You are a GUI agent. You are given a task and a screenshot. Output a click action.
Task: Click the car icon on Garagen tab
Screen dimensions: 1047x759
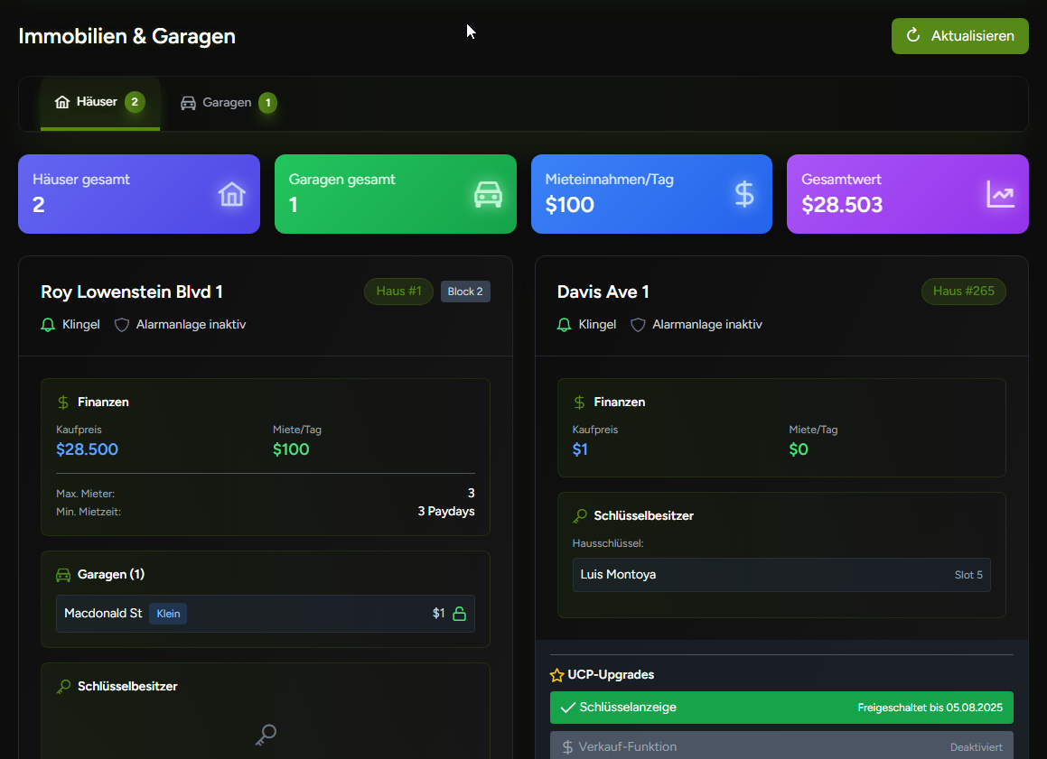point(188,103)
